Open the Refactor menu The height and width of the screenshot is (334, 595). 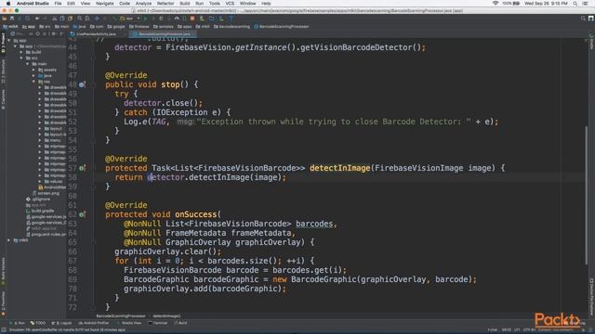(x=165, y=4)
